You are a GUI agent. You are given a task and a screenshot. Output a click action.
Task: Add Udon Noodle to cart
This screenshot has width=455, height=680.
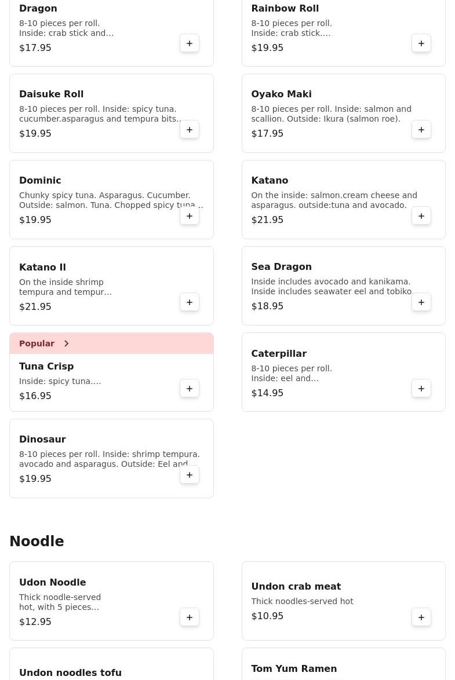[x=190, y=617]
